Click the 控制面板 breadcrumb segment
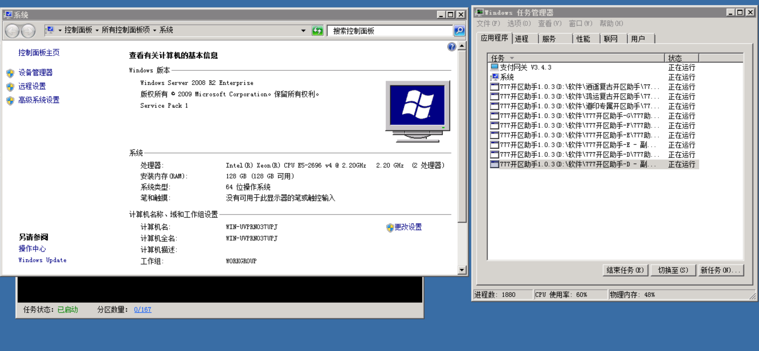Image resolution: width=759 pixels, height=351 pixels. (78, 30)
